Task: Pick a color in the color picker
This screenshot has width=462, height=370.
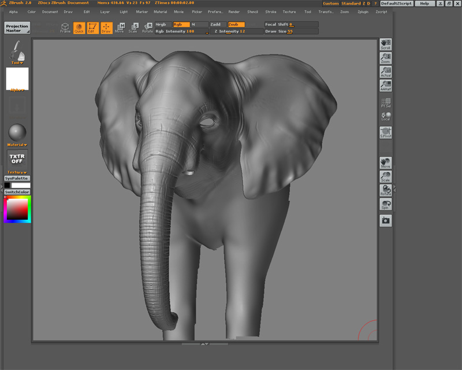Action: pyautogui.click(x=17, y=209)
